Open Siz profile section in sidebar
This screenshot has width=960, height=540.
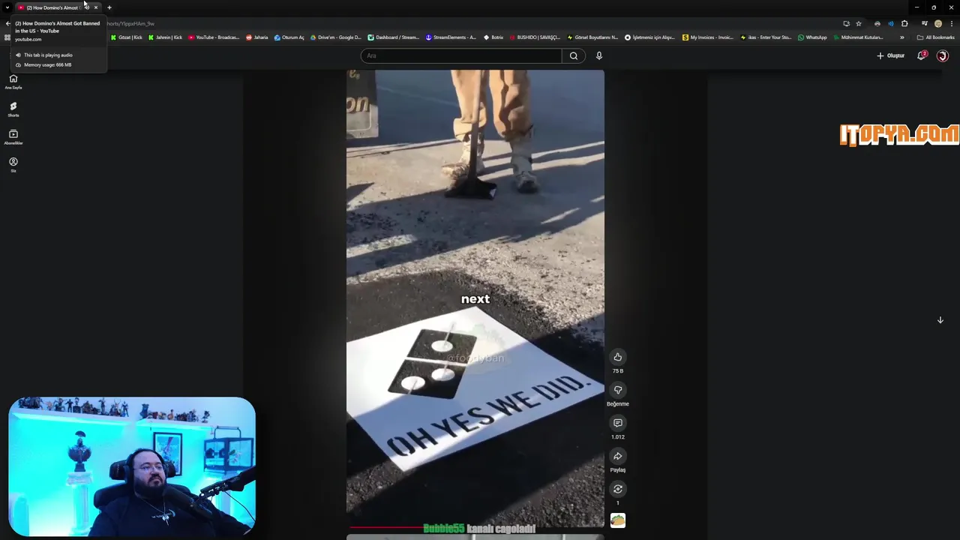click(13, 165)
